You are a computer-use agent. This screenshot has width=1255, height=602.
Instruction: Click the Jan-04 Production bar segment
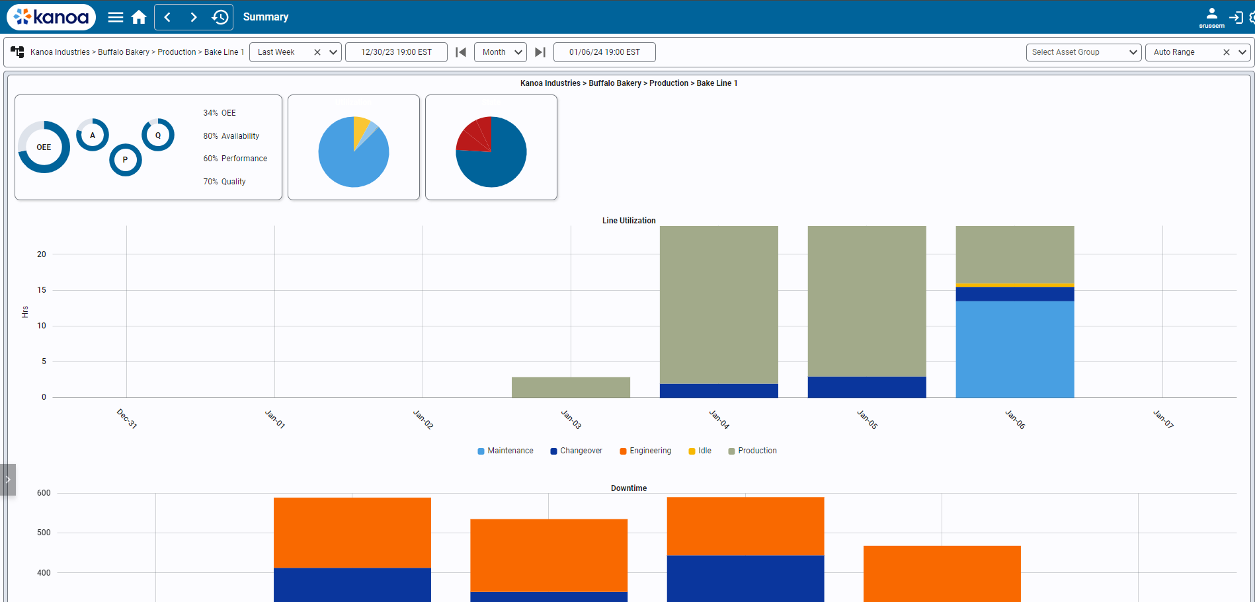(x=719, y=305)
